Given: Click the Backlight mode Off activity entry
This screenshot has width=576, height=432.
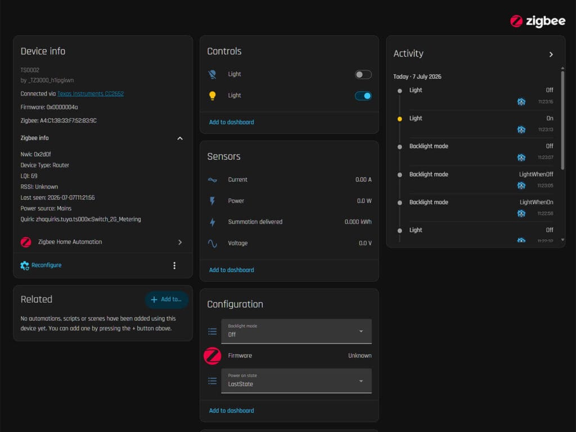Looking at the screenshot, I should click(476, 152).
